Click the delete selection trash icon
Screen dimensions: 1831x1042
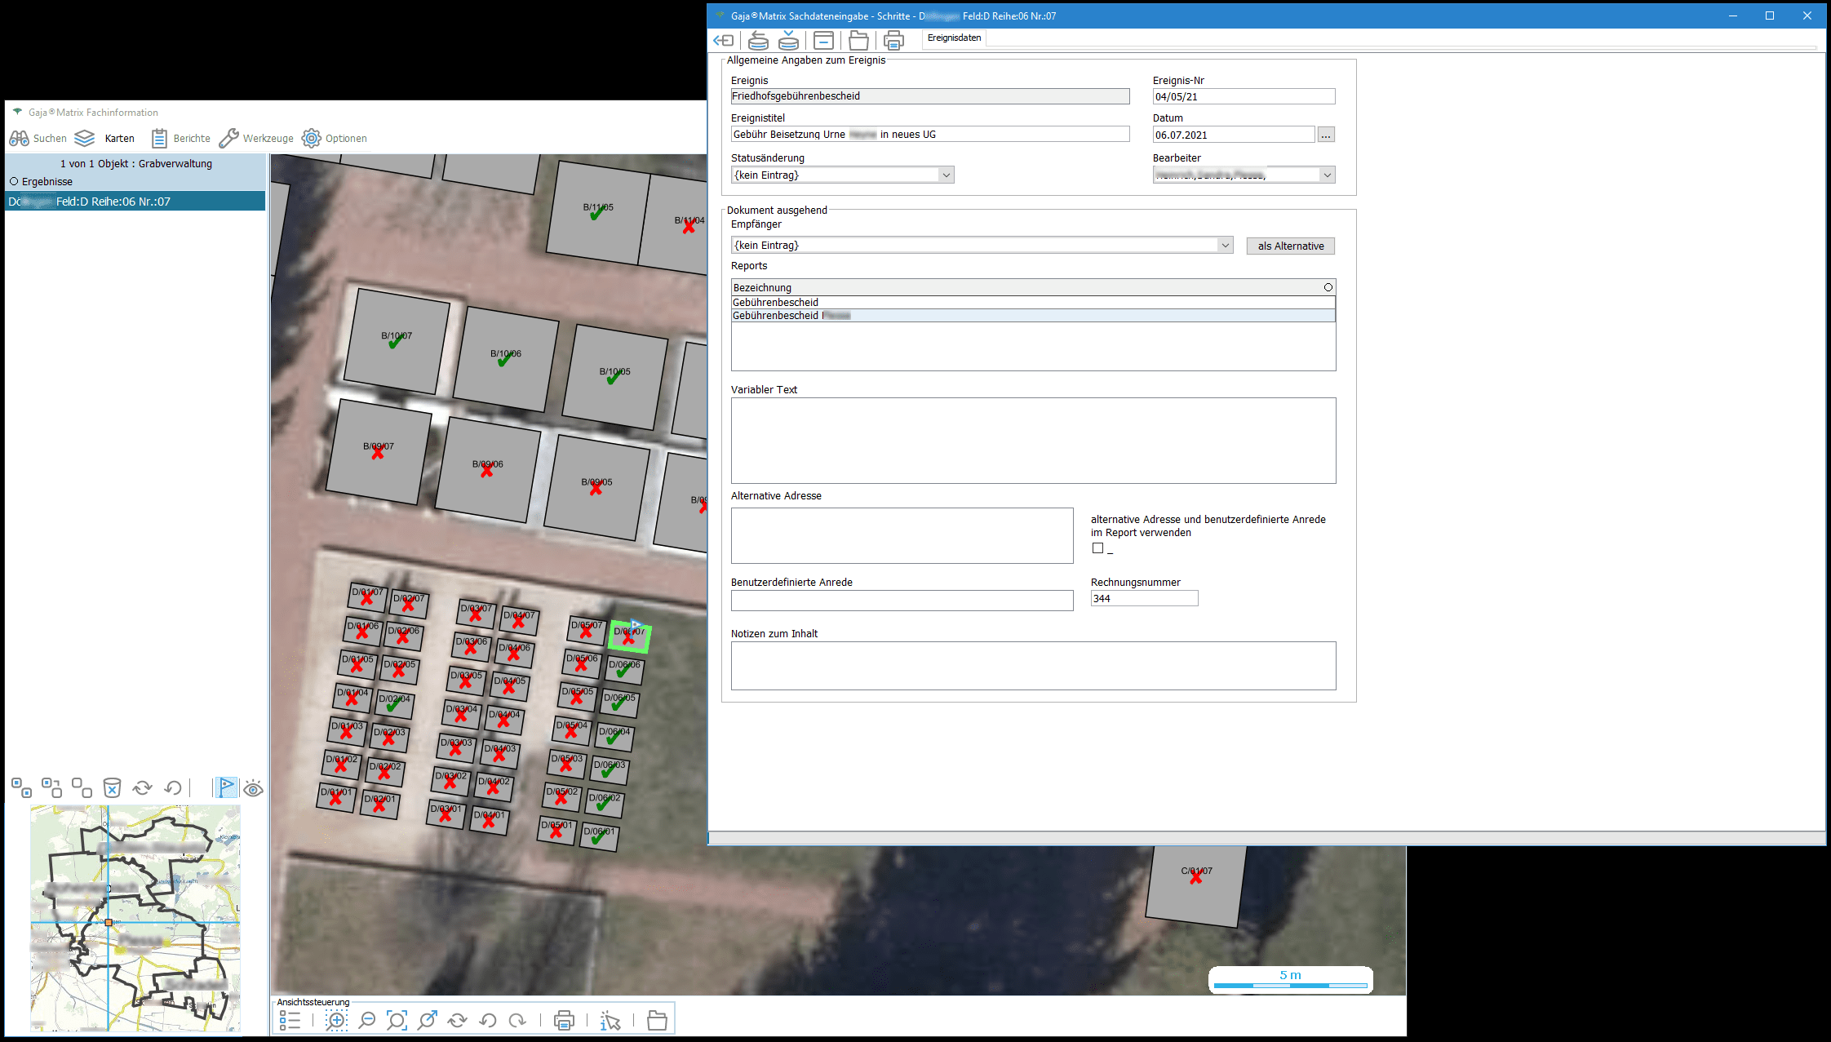(112, 787)
